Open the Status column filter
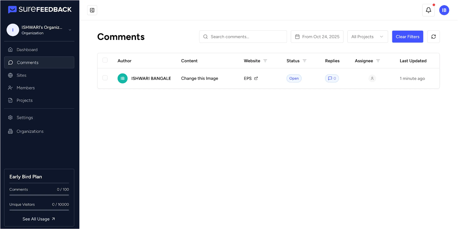 (305, 61)
